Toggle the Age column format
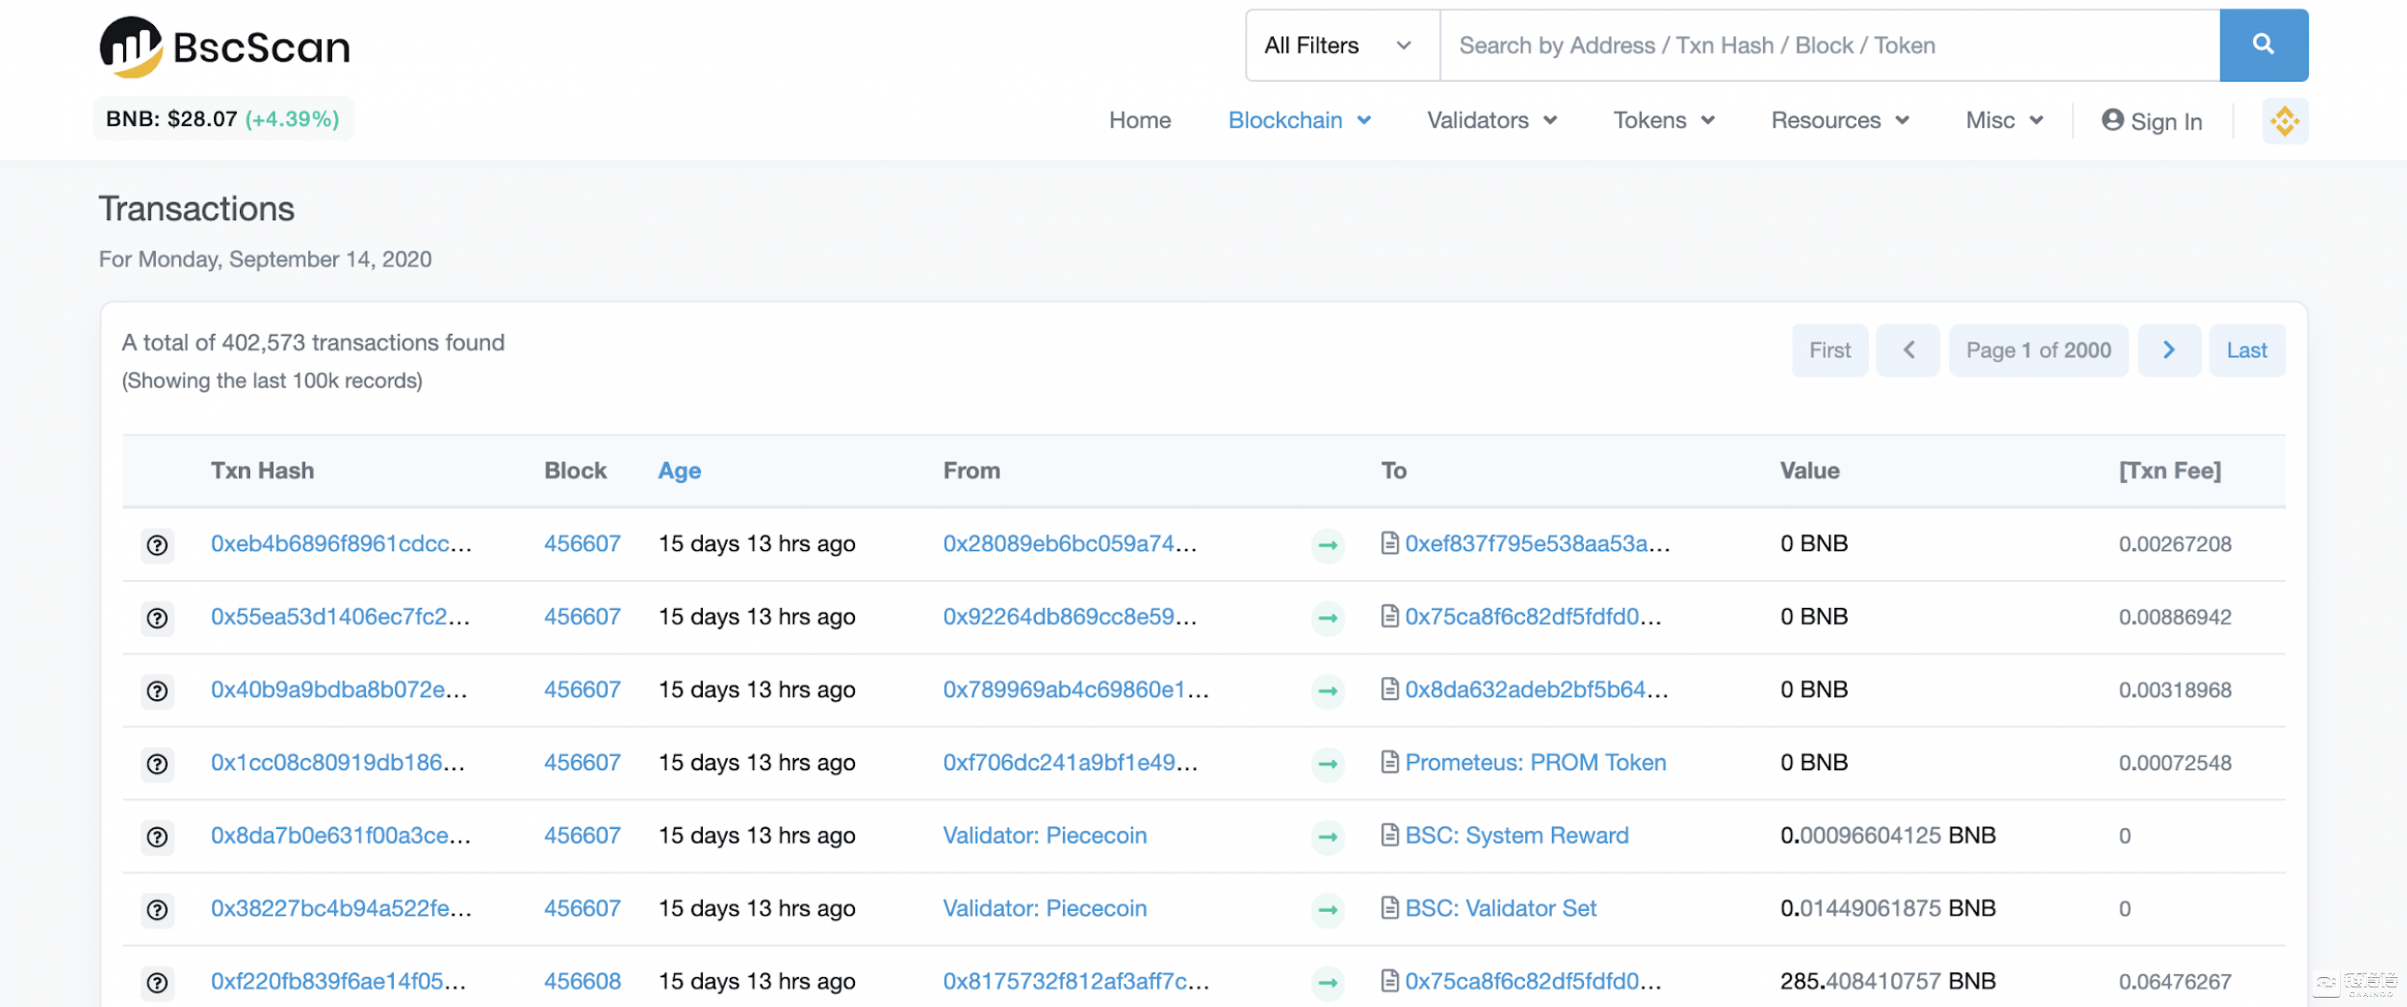2407x1007 pixels. 679,470
